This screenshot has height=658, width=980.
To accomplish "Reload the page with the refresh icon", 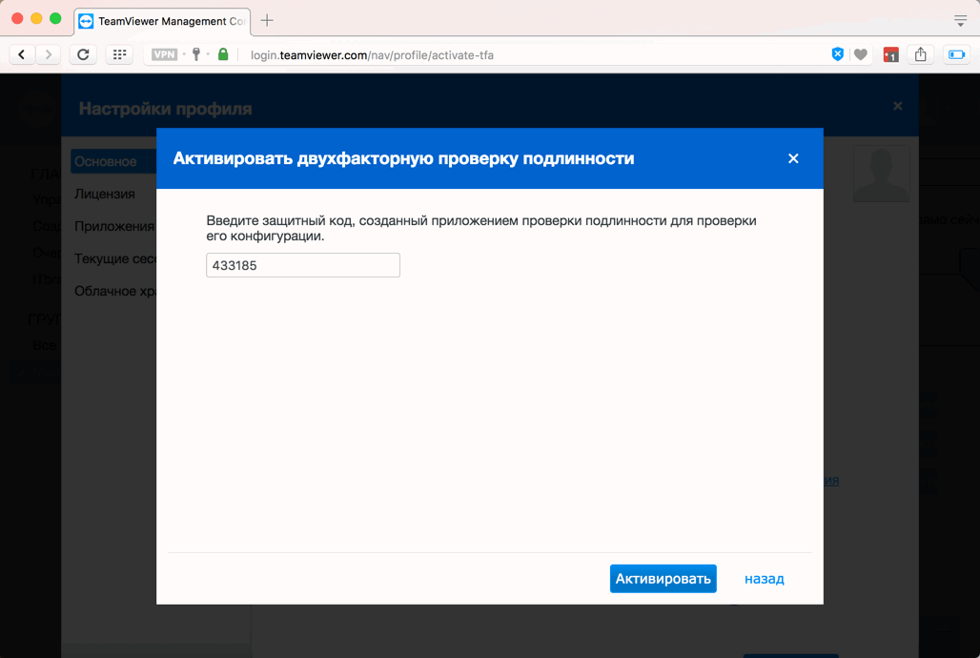I will point(83,54).
